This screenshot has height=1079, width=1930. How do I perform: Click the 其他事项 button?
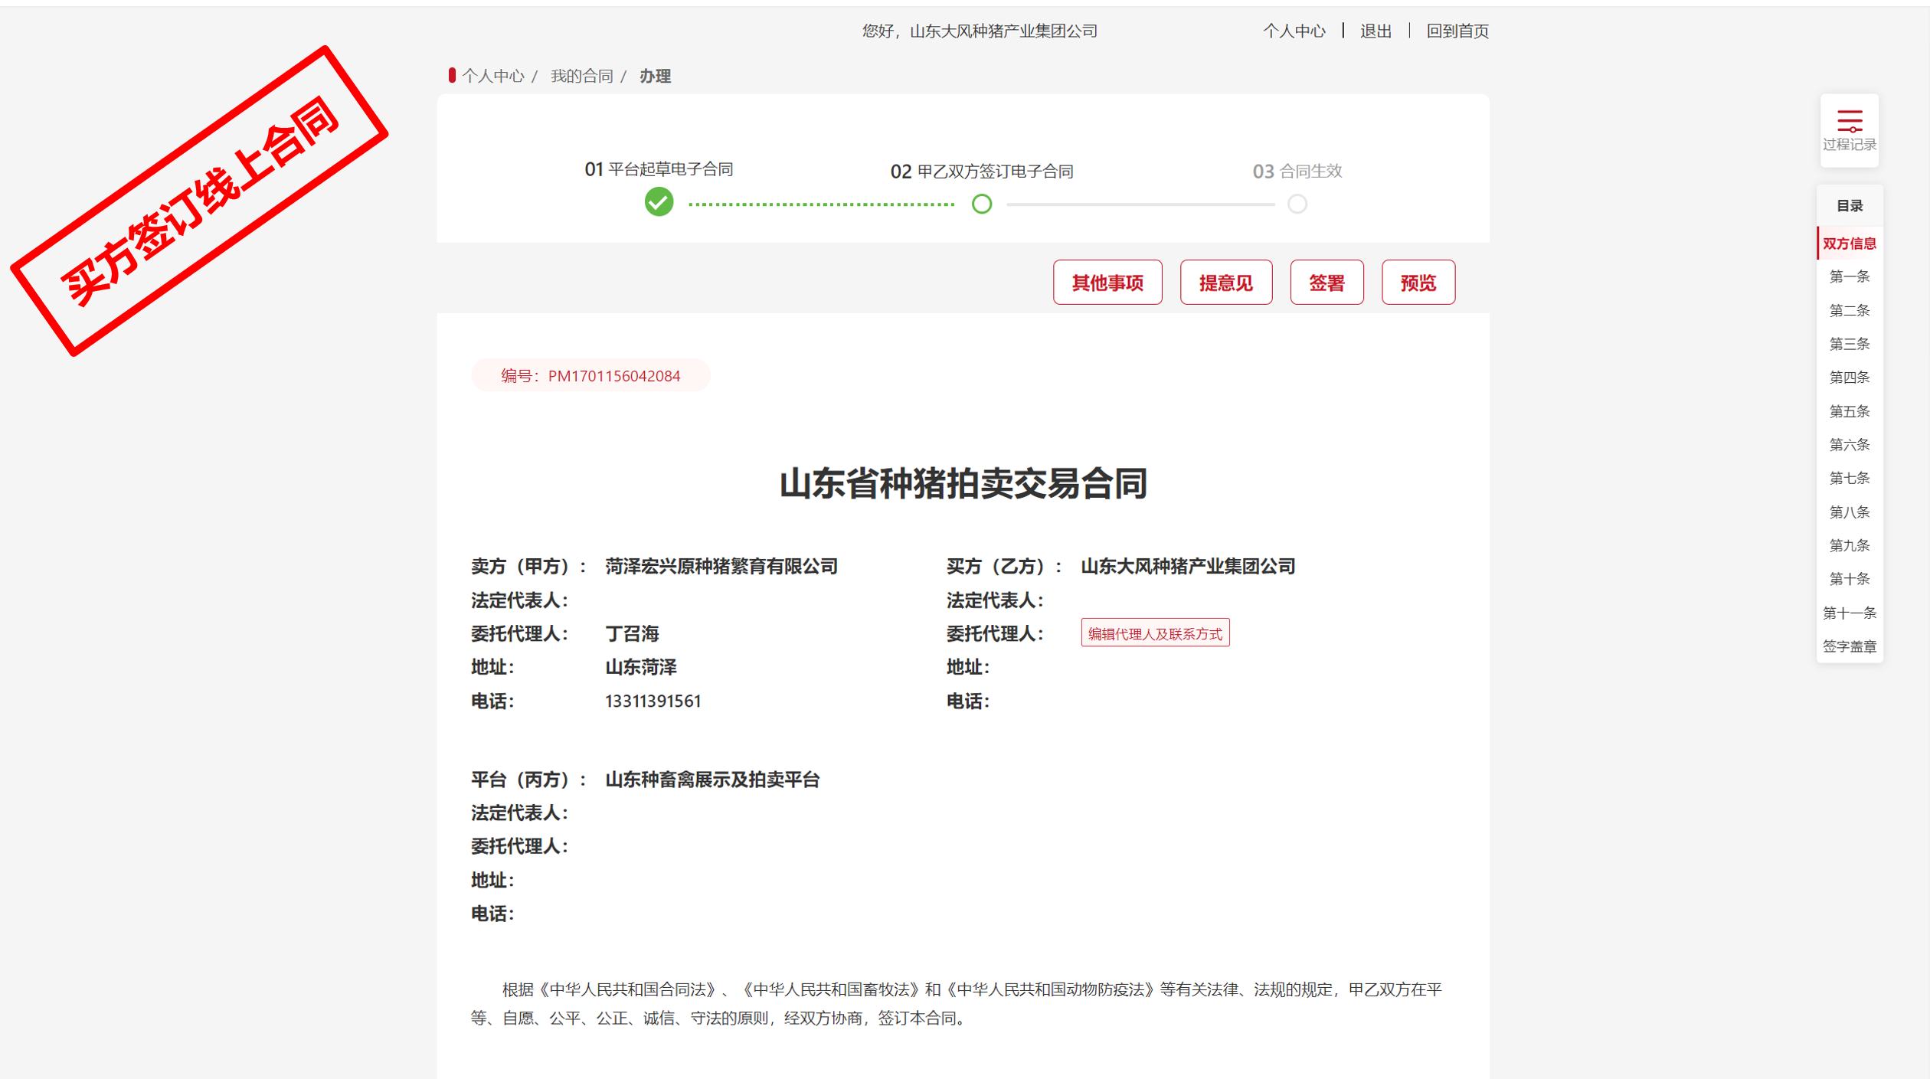click(x=1107, y=283)
